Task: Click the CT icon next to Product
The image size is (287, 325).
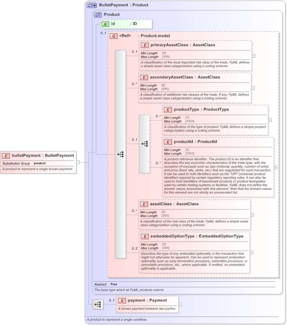Action: tap(98, 15)
